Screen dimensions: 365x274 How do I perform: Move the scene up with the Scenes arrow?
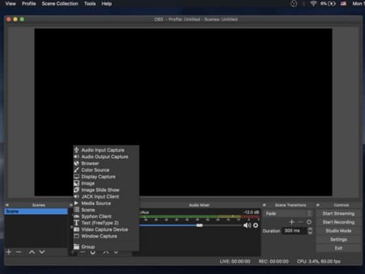32,252
